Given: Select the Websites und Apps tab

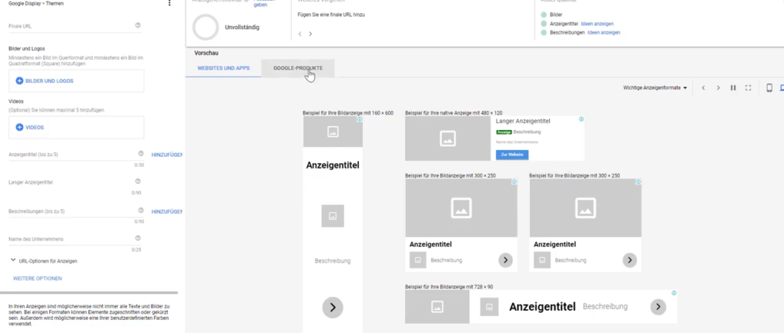Looking at the screenshot, I should (x=224, y=68).
